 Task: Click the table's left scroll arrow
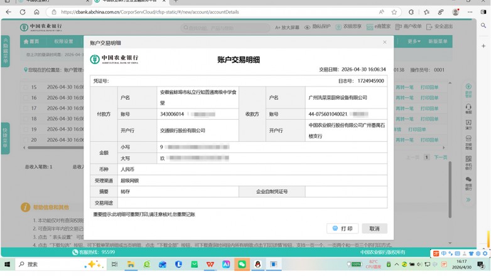click(24, 147)
